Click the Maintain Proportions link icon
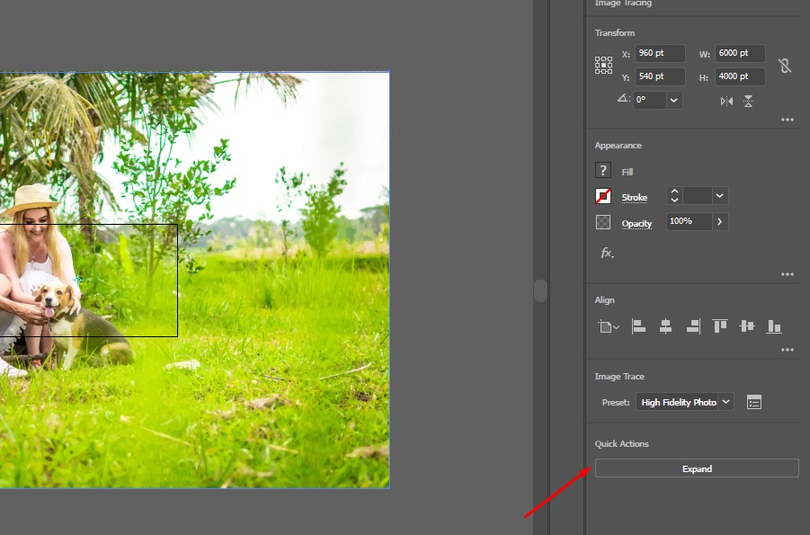This screenshot has width=810, height=535. [785, 65]
